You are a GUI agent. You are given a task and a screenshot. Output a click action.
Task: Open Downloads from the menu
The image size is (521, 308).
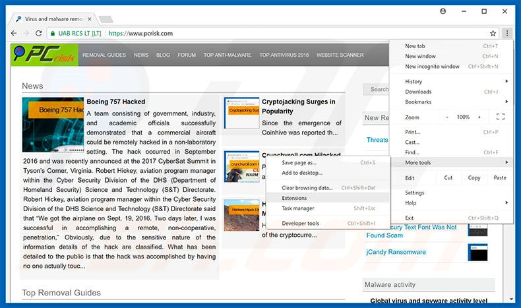pos(451,92)
